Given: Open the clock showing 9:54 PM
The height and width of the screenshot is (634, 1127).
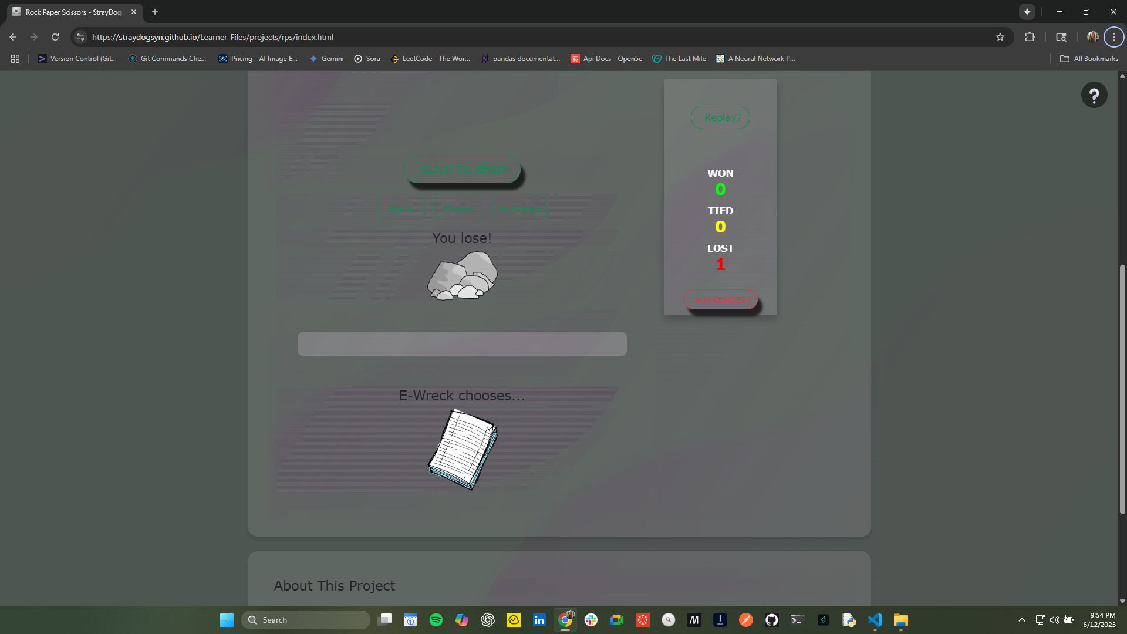Looking at the screenshot, I should tap(1099, 620).
